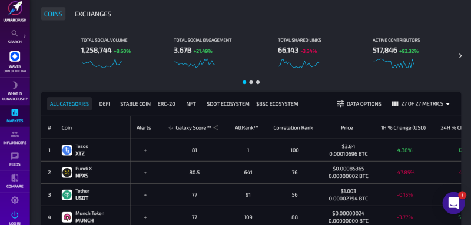Viewport: 471px width, 225px height.
Task: Switch to the Coins tab
Action: coord(53,14)
